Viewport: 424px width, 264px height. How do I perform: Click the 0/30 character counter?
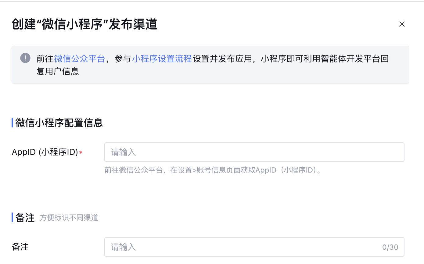(x=390, y=247)
